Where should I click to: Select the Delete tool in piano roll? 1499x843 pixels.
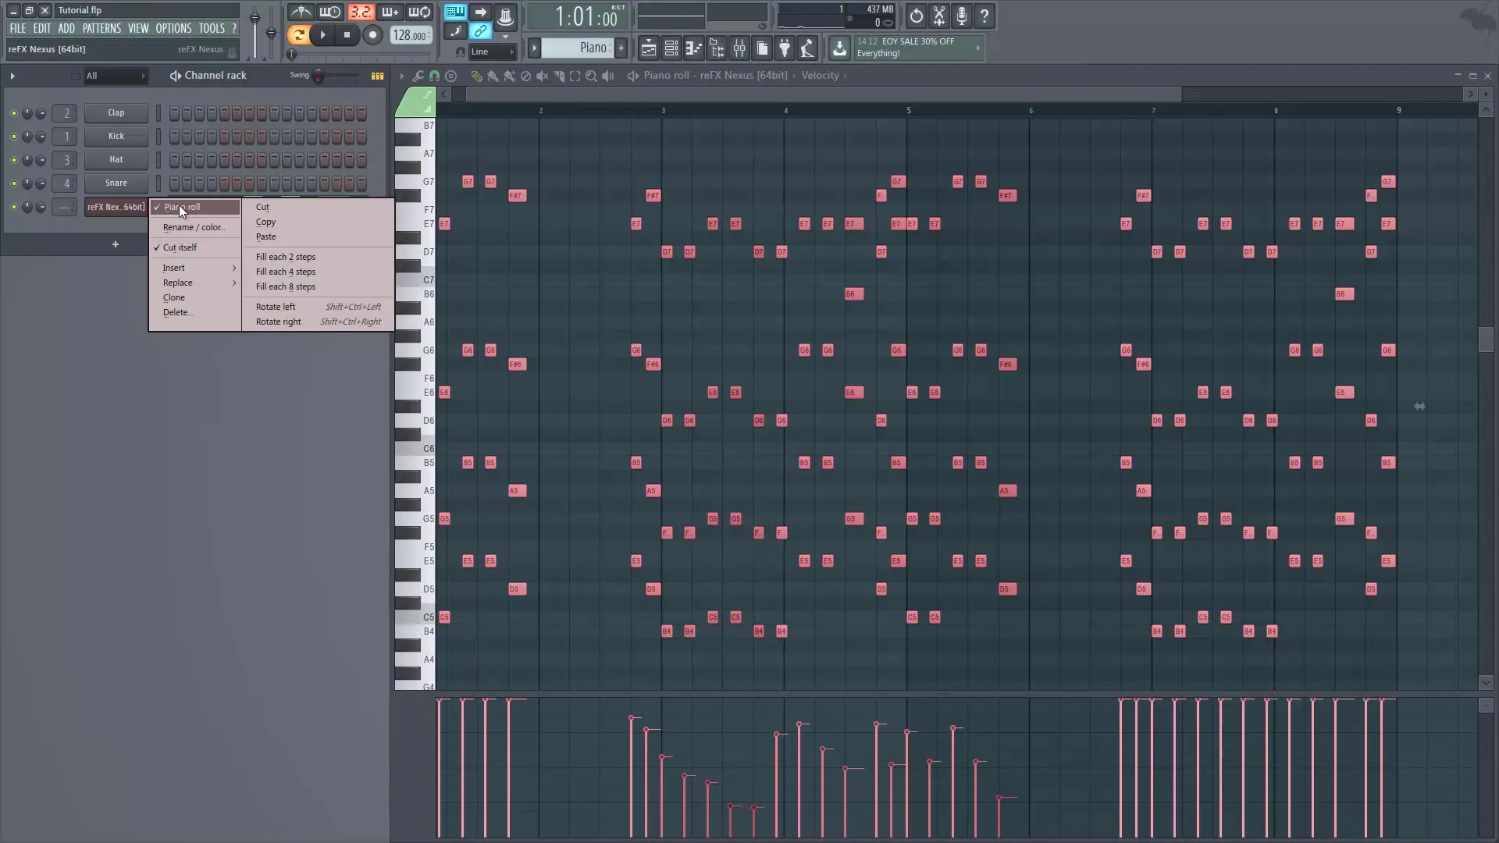coord(525,76)
